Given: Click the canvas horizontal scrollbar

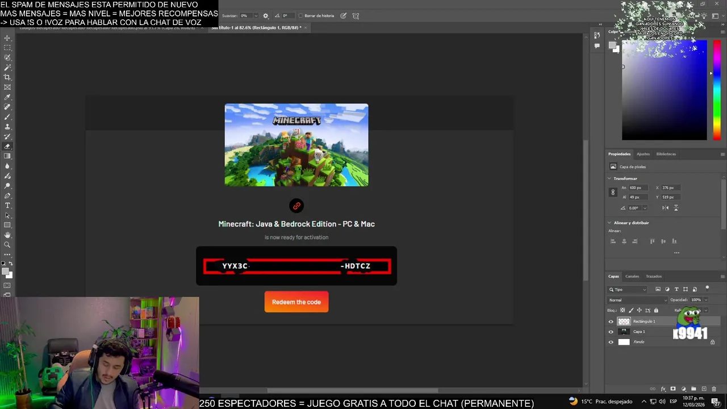Looking at the screenshot, I should coord(352,390).
